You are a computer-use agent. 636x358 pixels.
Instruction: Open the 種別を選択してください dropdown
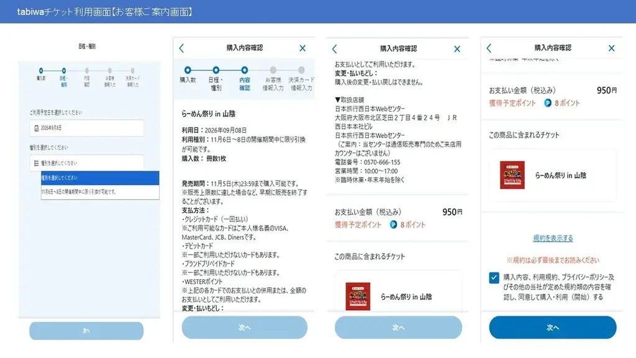[86, 163]
